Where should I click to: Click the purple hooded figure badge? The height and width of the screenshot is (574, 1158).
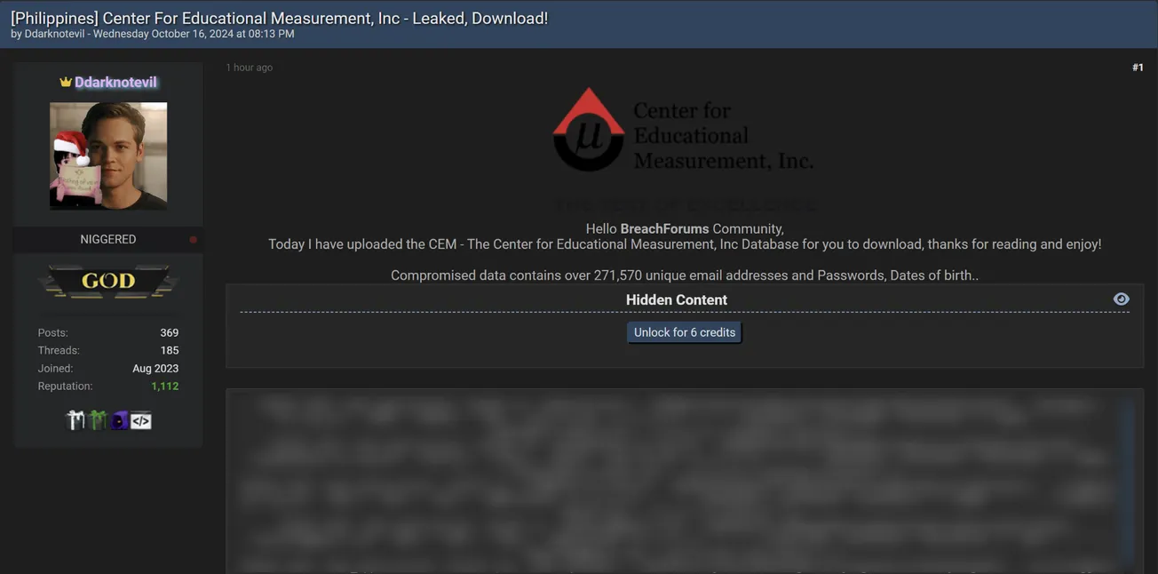pos(119,420)
